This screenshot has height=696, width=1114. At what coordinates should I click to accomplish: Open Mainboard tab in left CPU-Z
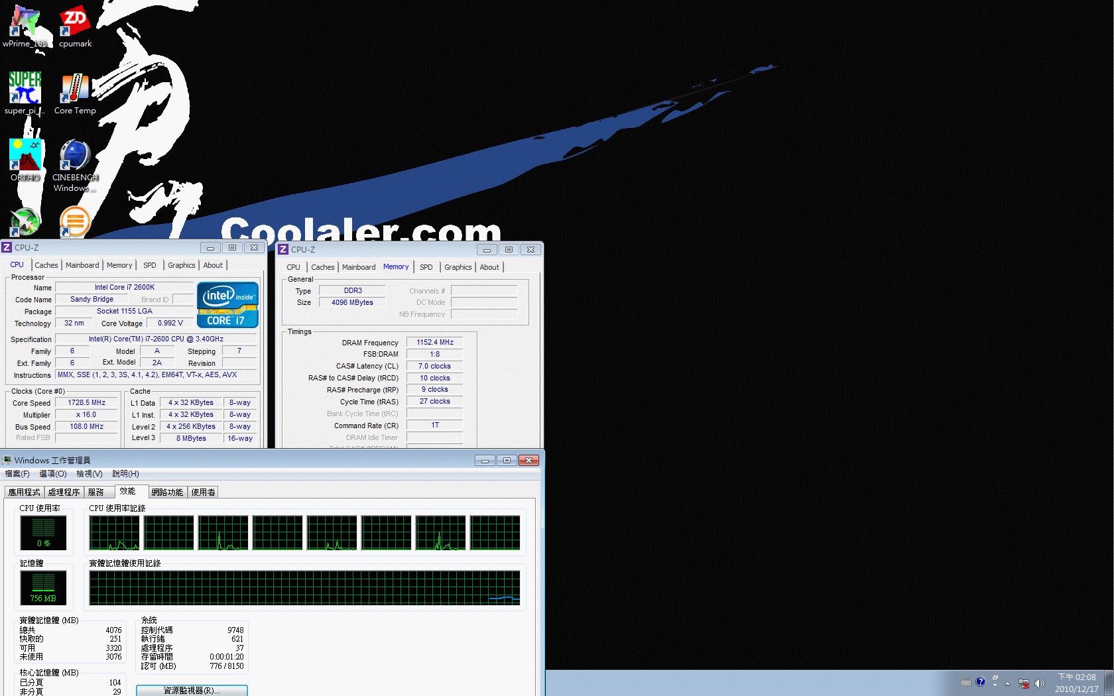coord(82,265)
